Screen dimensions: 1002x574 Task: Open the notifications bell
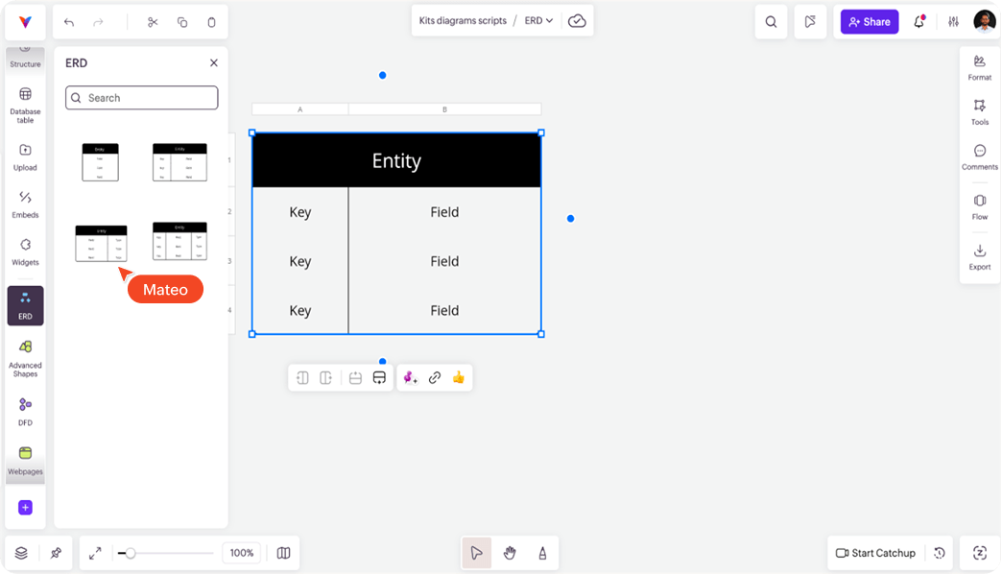[x=918, y=22]
